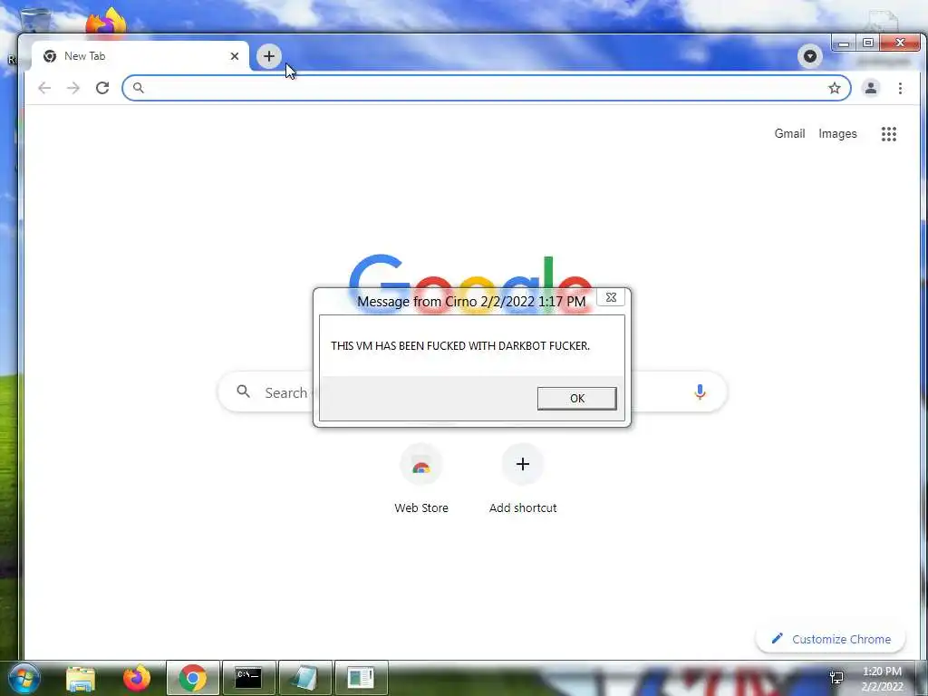Screen dimensions: 928x696
Task: Click OK in the Cirno message dialog
Action: [x=577, y=399]
